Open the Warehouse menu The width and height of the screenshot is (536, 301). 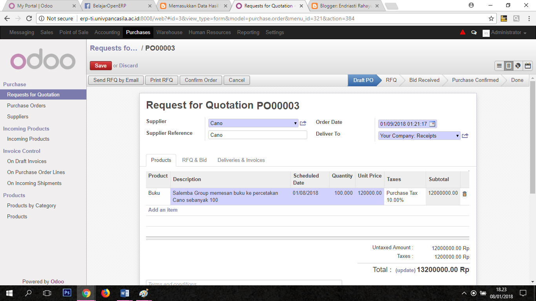[170, 33]
